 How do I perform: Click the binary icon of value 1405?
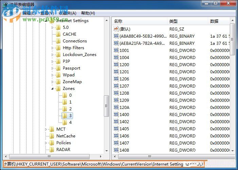(x=116, y=129)
